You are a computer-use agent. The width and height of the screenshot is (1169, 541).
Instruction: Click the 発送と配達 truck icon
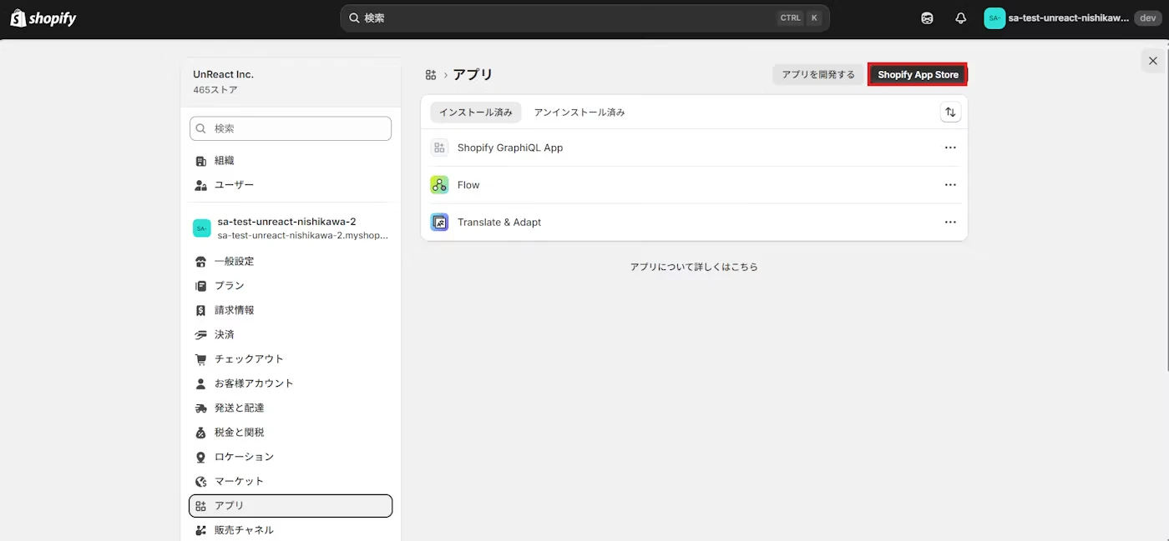(200, 408)
